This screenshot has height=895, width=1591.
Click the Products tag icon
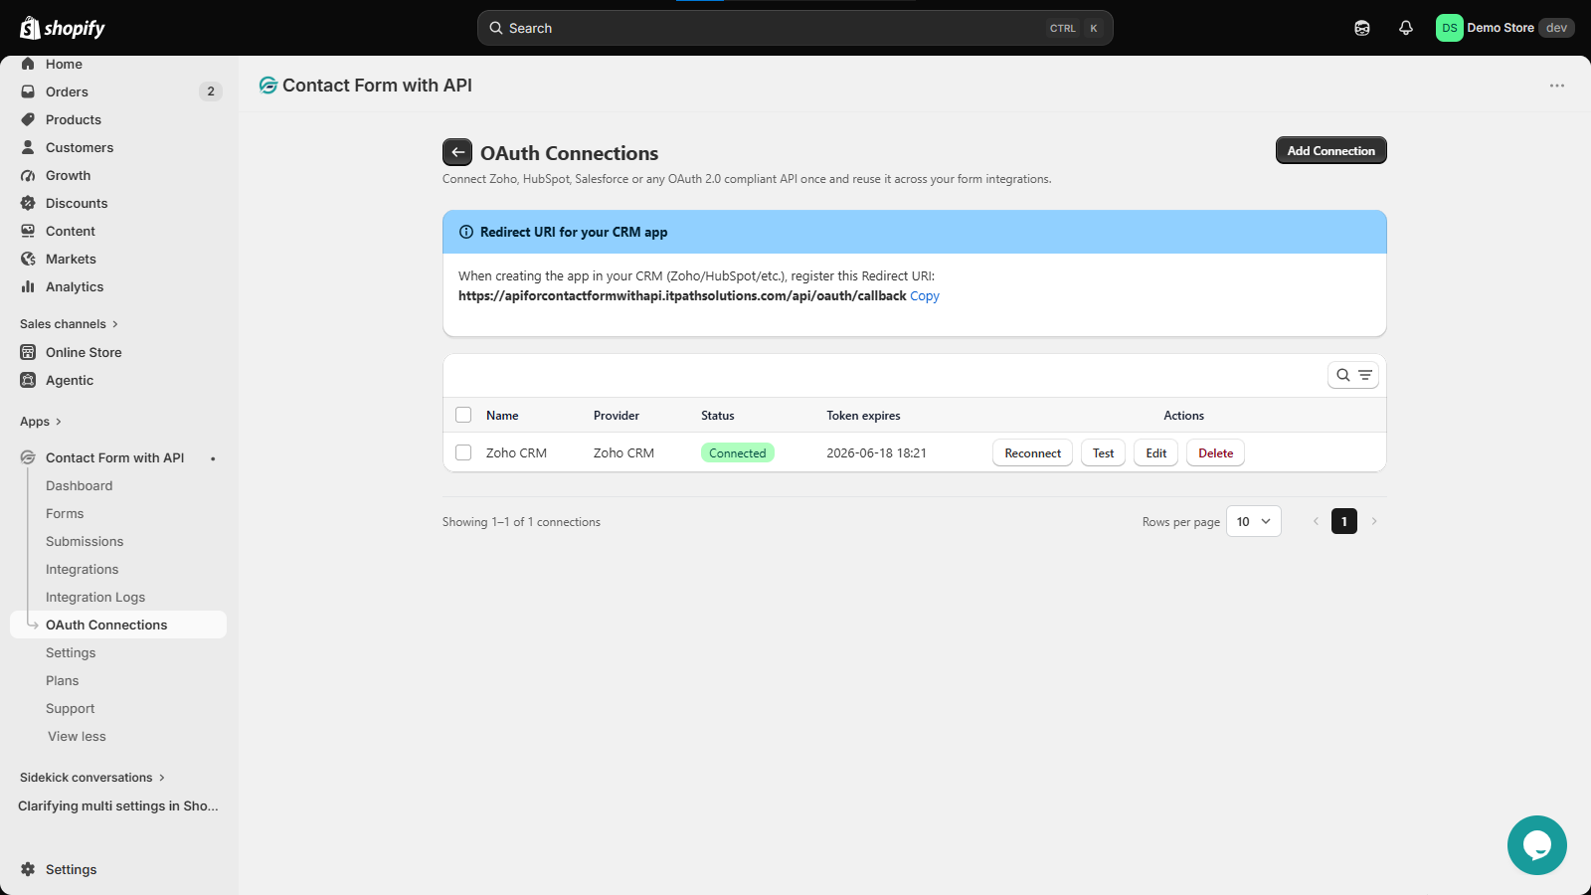pyautogui.click(x=28, y=119)
